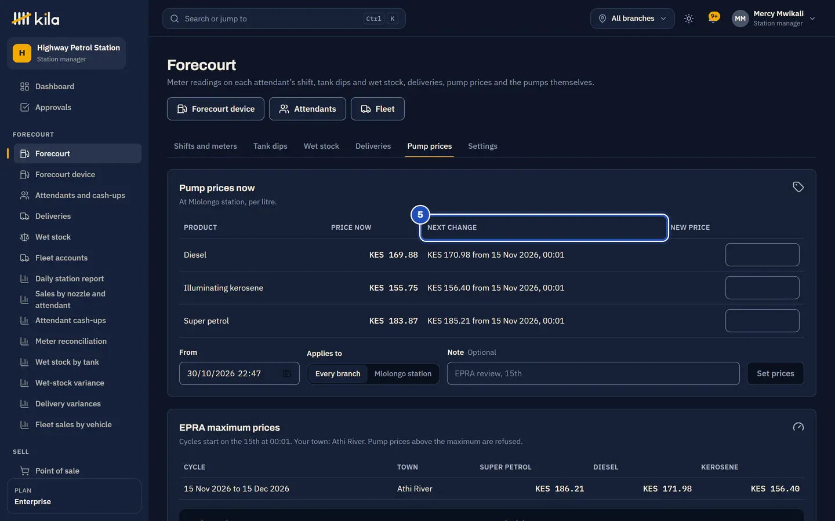Click the gauge icon in EPRA maximum prices

(x=798, y=427)
